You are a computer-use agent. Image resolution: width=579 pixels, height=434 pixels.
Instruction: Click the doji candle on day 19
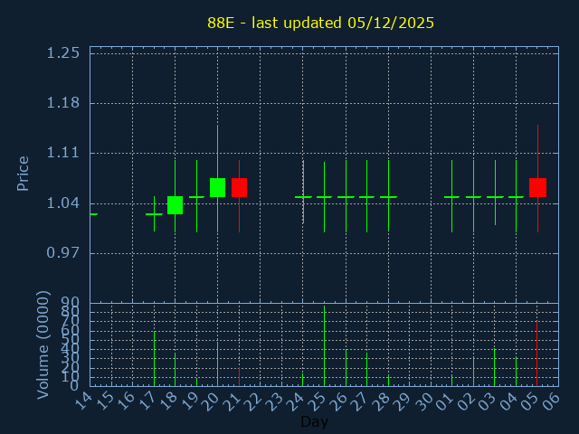pos(197,197)
